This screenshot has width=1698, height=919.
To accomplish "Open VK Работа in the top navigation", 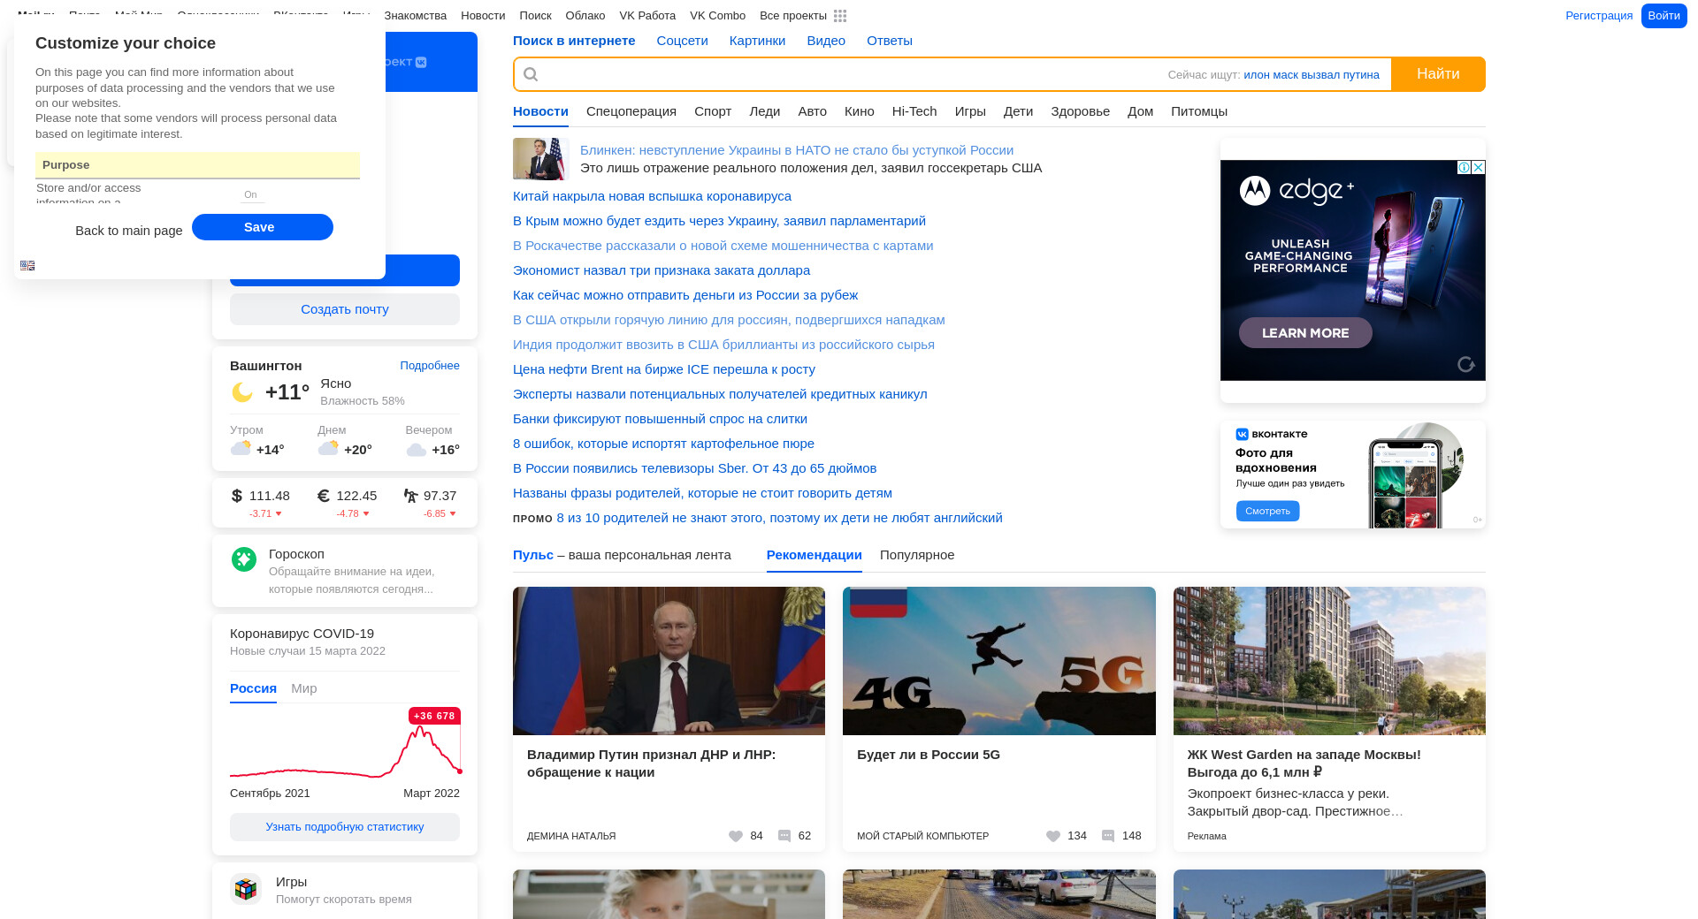I will (x=647, y=16).
